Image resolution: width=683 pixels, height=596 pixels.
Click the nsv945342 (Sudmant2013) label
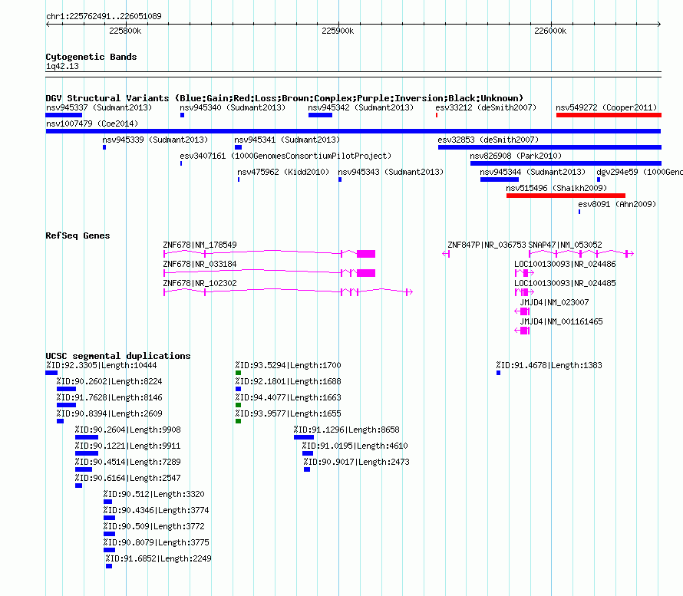[x=361, y=107]
